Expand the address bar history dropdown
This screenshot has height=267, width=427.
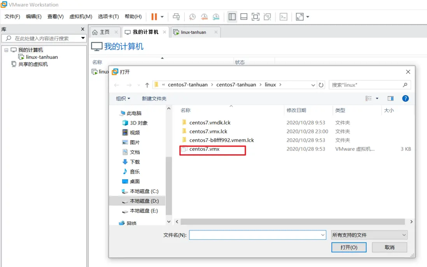pyautogui.click(x=313, y=85)
